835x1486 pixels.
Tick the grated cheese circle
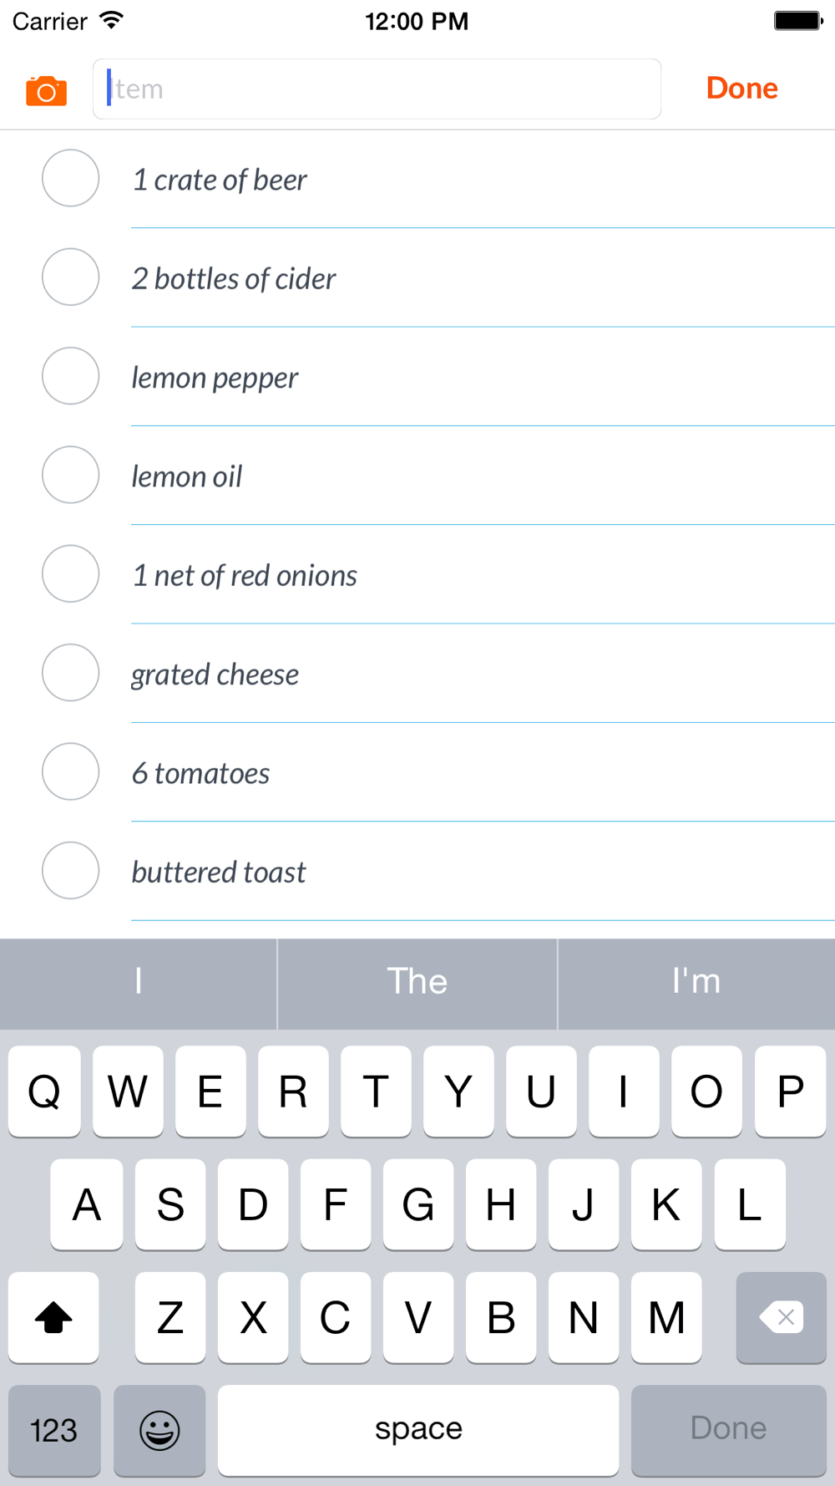pyautogui.click(x=71, y=673)
